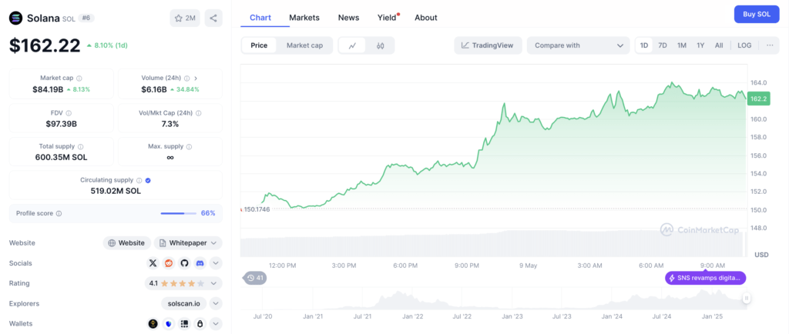Screen dimensions: 789x334
Task: Expand the Rating details chevron
Action: click(216, 283)
